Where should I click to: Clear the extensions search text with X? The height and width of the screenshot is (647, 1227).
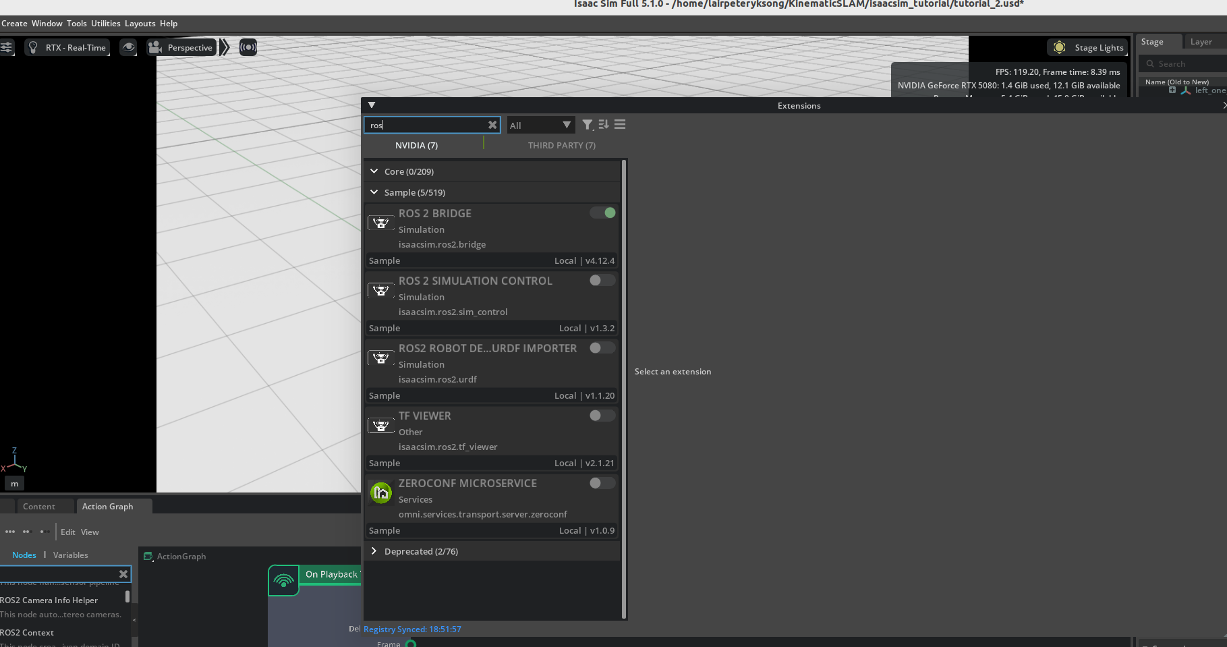(x=492, y=125)
